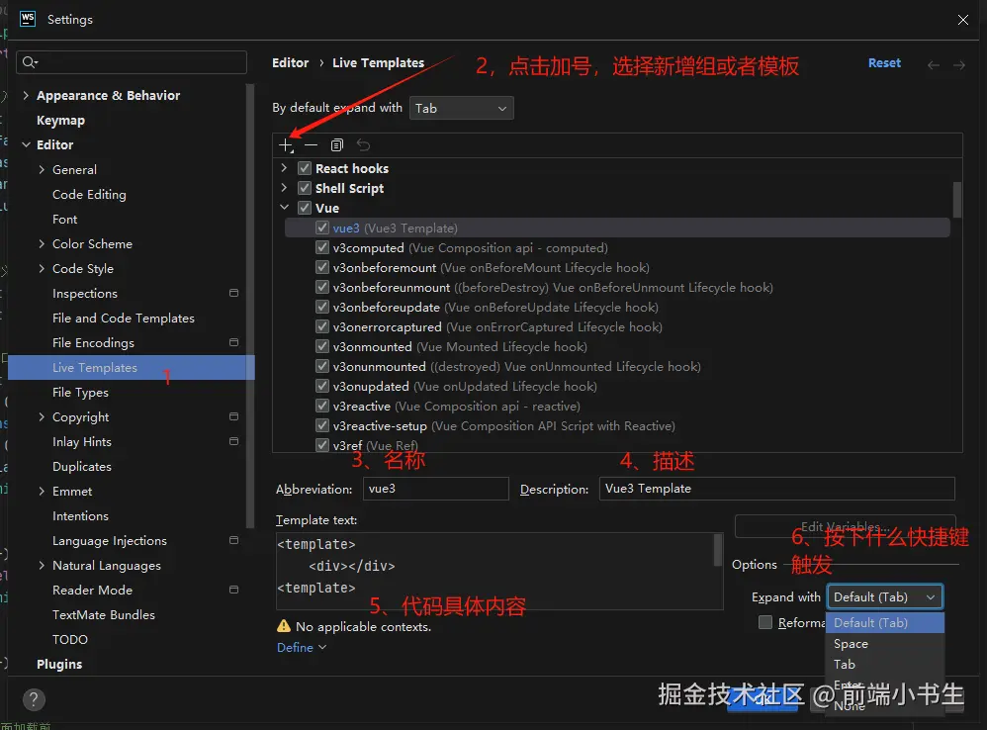This screenshot has height=730, width=987.
Task: Uncheck the v3reactive template checkbox
Action: pyautogui.click(x=322, y=406)
